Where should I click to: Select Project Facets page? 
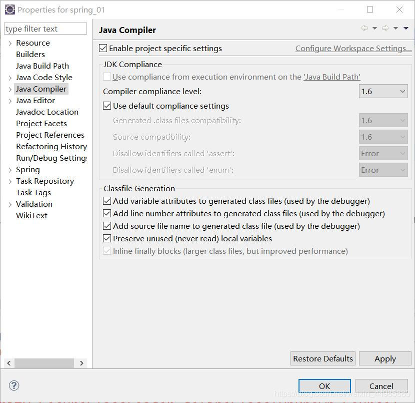41,124
